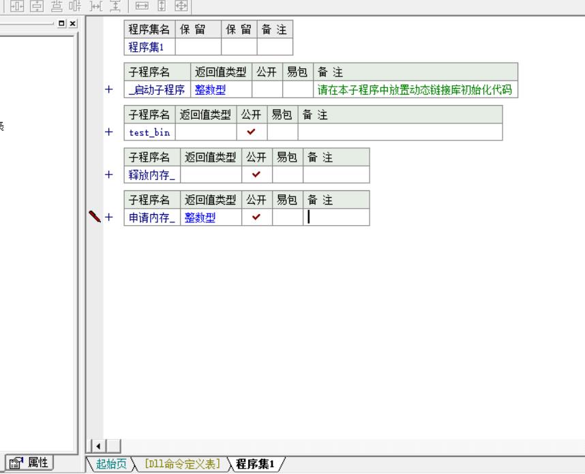Click the horizontal scrollbar thumb
The width and height of the screenshot is (585, 474).
pos(113,446)
